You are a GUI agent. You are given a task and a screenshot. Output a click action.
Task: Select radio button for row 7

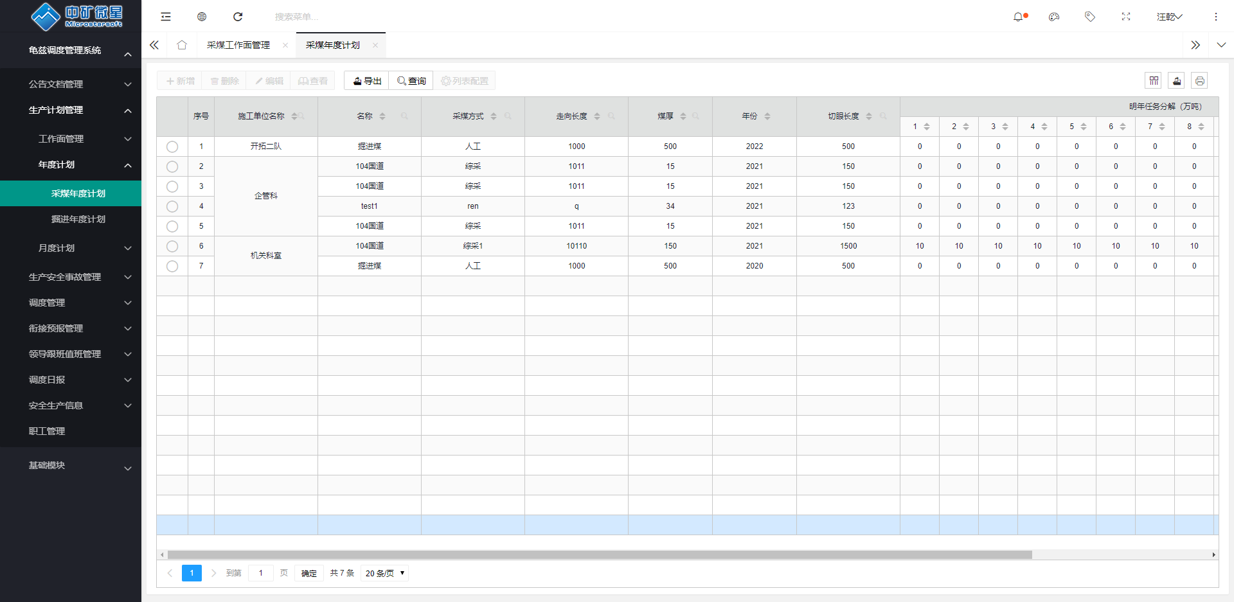pos(172,266)
